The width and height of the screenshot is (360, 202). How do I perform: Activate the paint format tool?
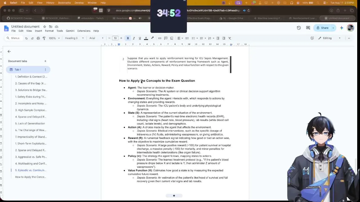[44, 38]
